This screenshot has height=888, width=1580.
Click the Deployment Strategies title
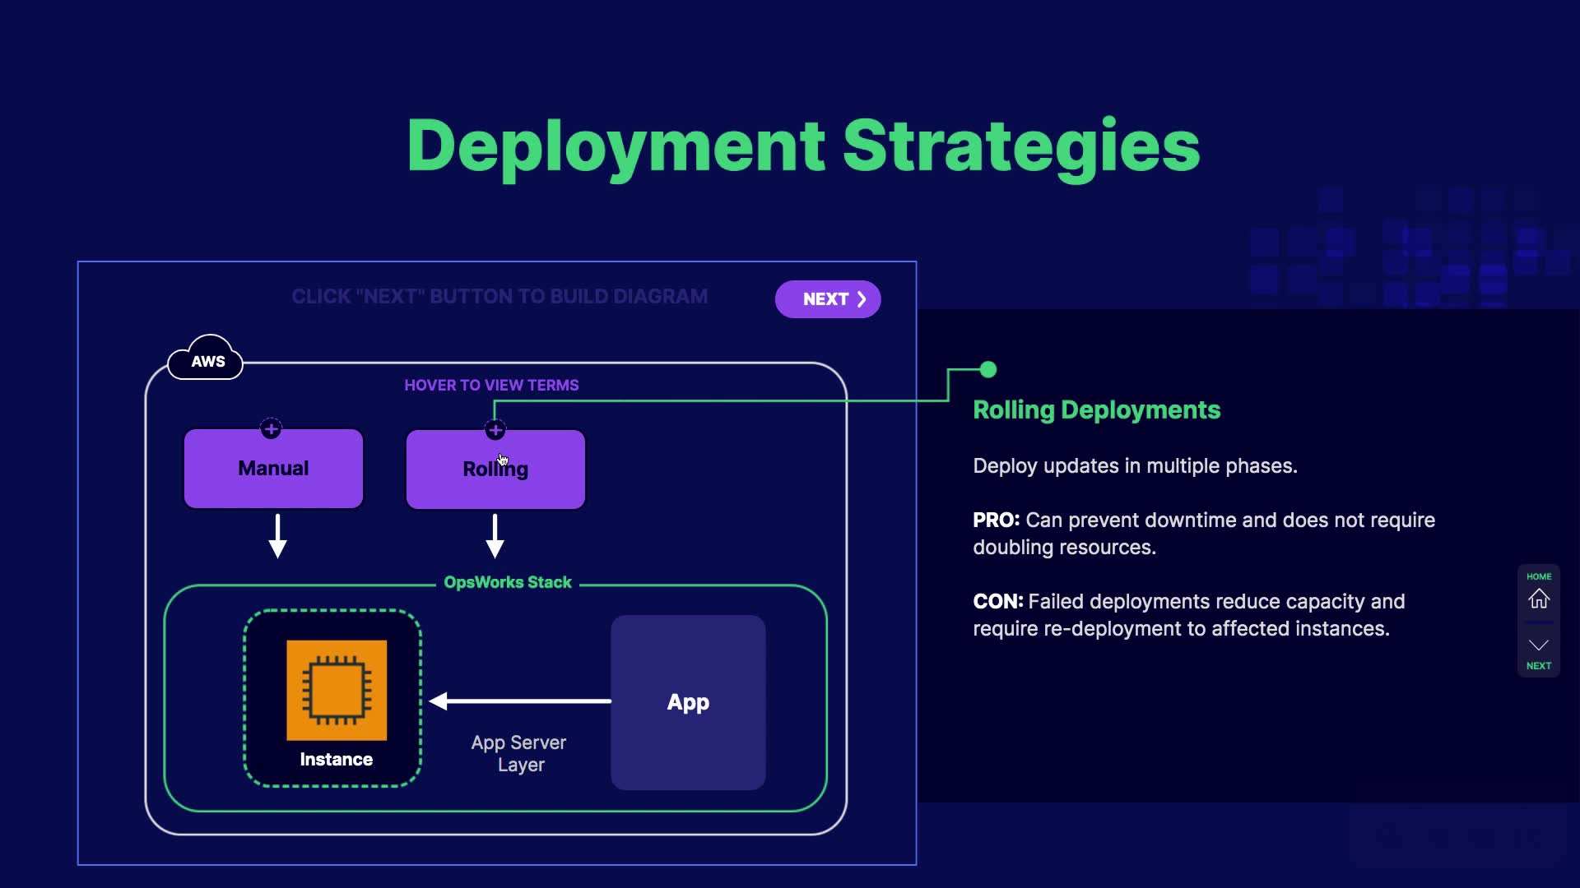(x=803, y=146)
